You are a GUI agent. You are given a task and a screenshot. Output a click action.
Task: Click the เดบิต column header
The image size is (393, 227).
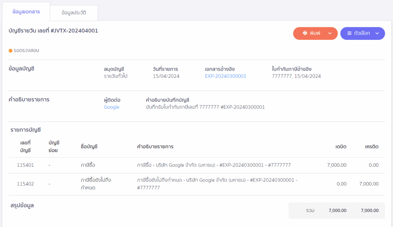pyautogui.click(x=341, y=146)
